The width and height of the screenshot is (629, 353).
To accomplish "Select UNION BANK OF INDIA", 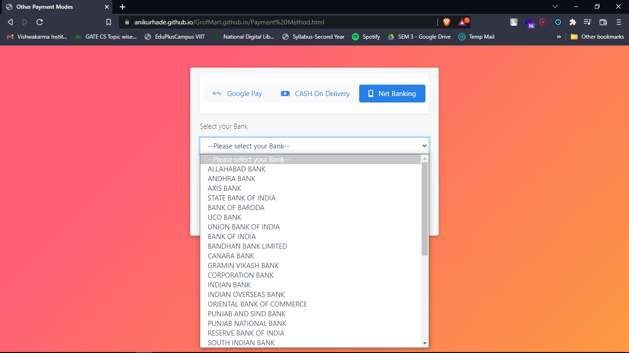I will [311, 227].
